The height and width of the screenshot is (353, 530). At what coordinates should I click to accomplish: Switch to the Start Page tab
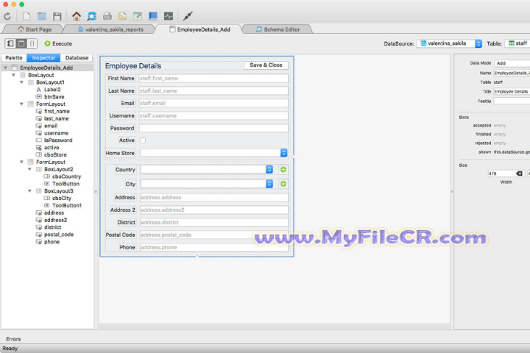pos(35,29)
